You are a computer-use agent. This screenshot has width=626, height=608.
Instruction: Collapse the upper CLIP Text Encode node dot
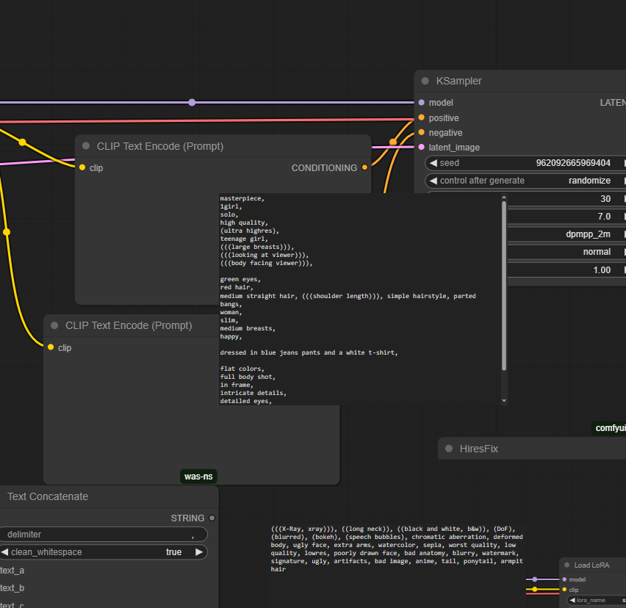[86, 146]
